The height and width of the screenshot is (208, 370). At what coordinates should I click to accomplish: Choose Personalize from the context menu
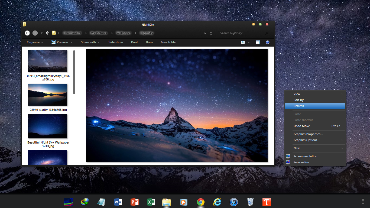point(301,162)
